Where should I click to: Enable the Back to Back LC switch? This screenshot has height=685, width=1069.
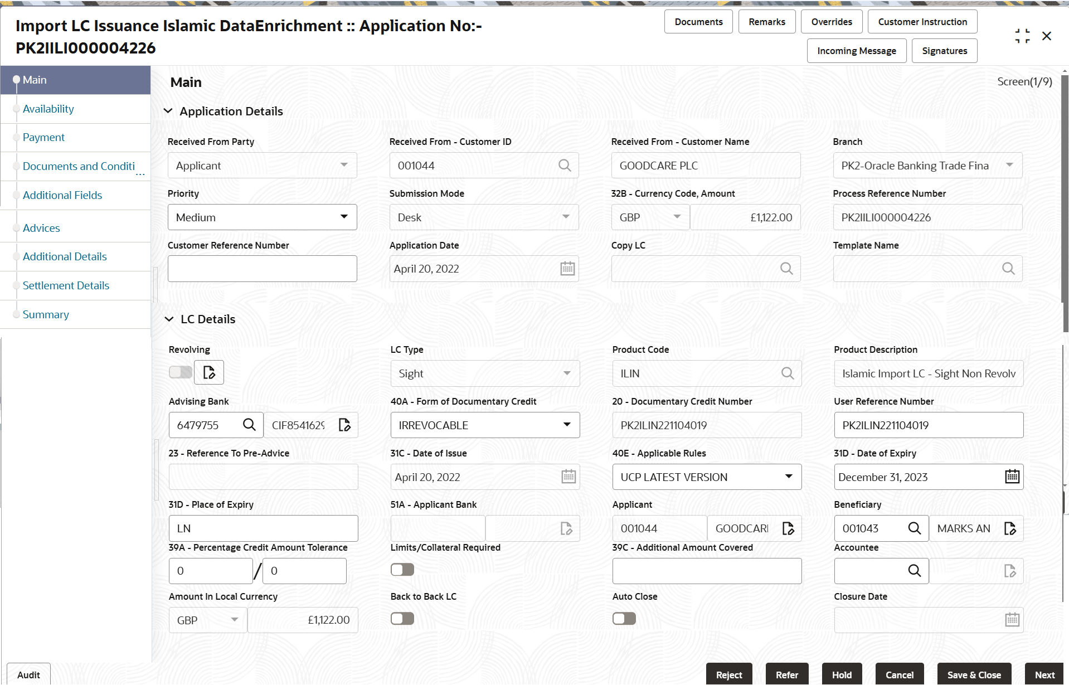[x=402, y=619]
